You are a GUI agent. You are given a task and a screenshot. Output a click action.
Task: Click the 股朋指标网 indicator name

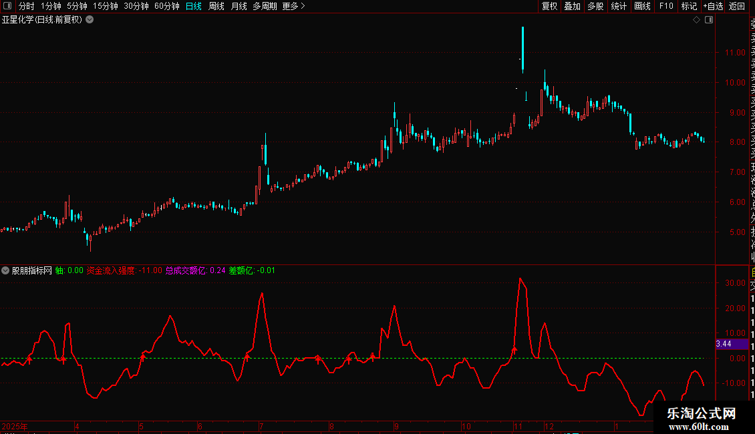(32, 270)
